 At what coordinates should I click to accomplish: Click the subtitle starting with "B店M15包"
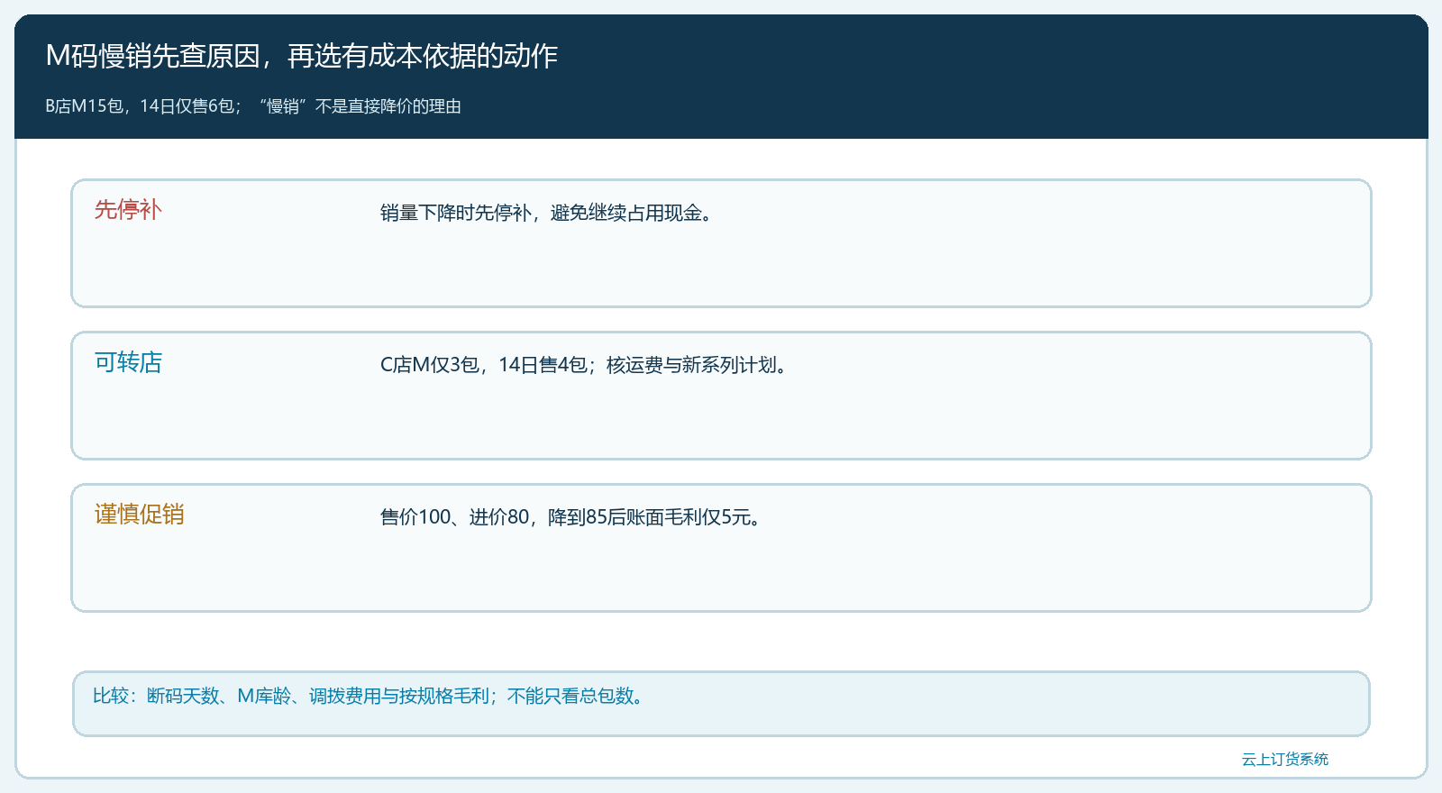click(x=253, y=106)
